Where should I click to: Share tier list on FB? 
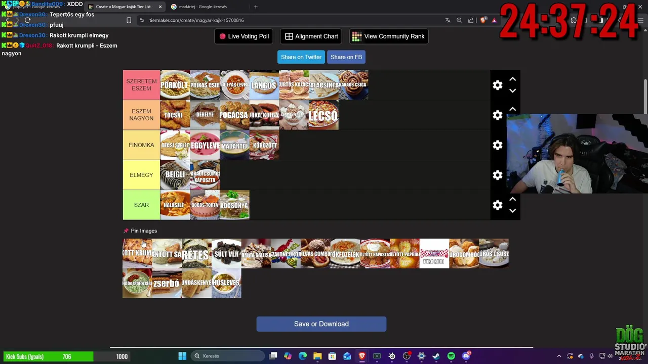(x=346, y=57)
